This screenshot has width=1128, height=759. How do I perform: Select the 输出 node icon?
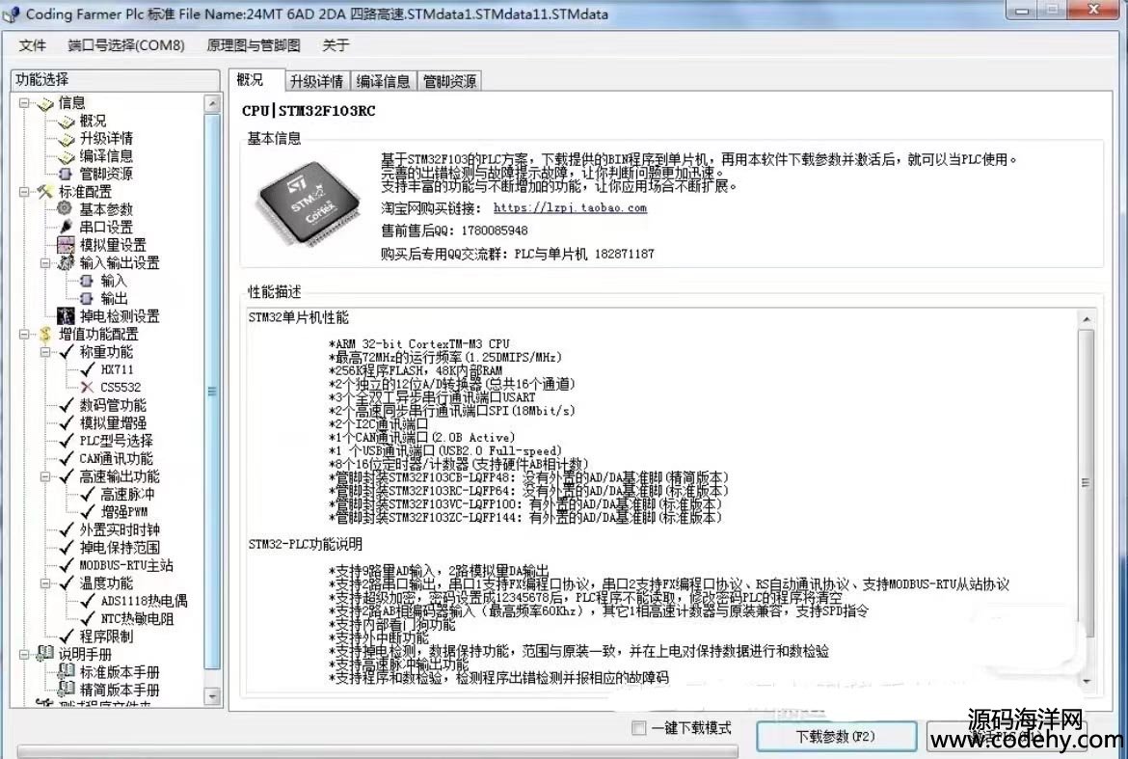click(x=87, y=298)
